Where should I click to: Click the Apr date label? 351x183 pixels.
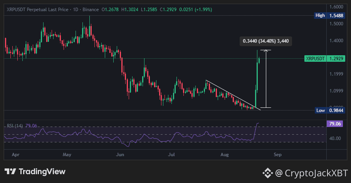pyautogui.click(x=16, y=155)
